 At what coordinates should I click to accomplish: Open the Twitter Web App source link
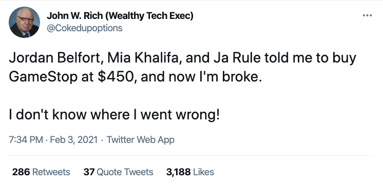coord(141,140)
